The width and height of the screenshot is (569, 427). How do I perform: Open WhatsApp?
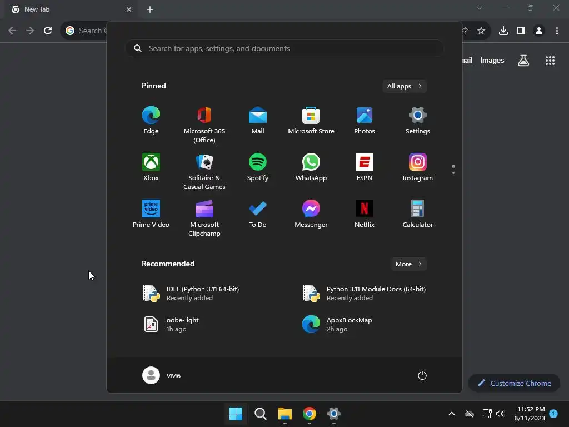coord(311,167)
